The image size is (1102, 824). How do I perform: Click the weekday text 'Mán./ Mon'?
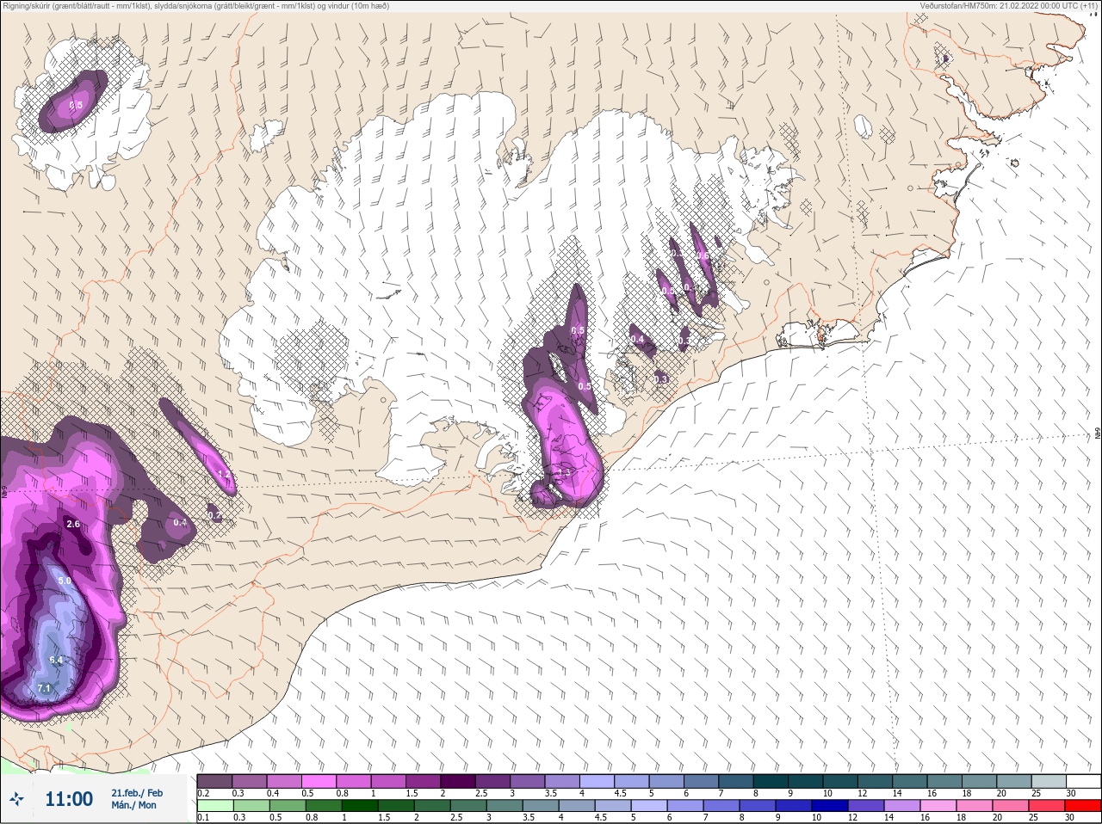(x=133, y=805)
